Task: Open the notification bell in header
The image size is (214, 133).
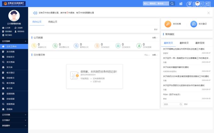Action: coord(189,3)
